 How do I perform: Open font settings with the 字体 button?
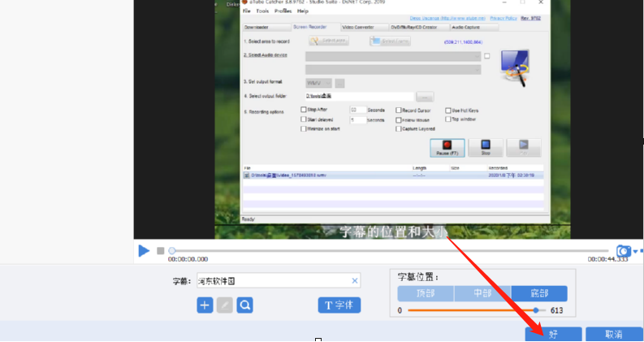click(x=339, y=305)
